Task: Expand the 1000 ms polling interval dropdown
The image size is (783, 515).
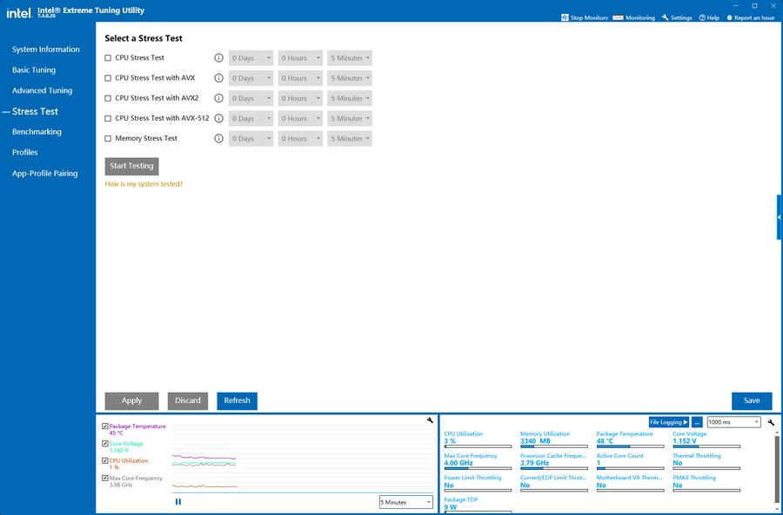Action: click(x=733, y=422)
